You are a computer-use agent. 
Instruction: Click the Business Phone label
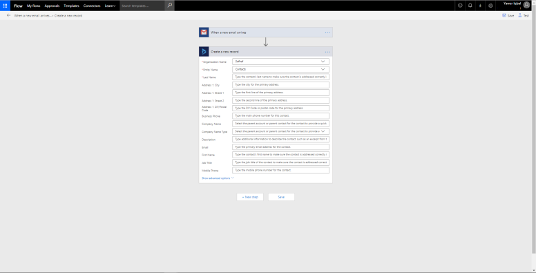[x=211, y=116]
